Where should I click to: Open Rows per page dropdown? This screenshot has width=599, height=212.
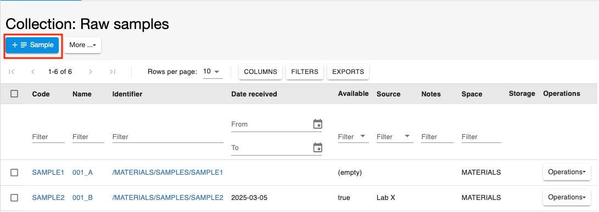coord(213,72)
